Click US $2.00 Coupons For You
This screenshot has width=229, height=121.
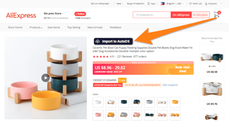[x=108, y=85]
